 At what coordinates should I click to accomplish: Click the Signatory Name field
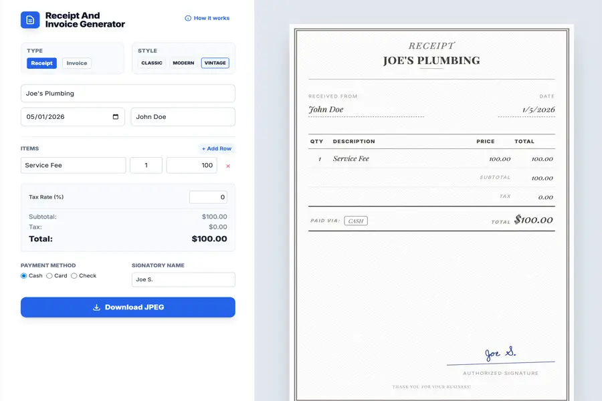coord(183,279)
